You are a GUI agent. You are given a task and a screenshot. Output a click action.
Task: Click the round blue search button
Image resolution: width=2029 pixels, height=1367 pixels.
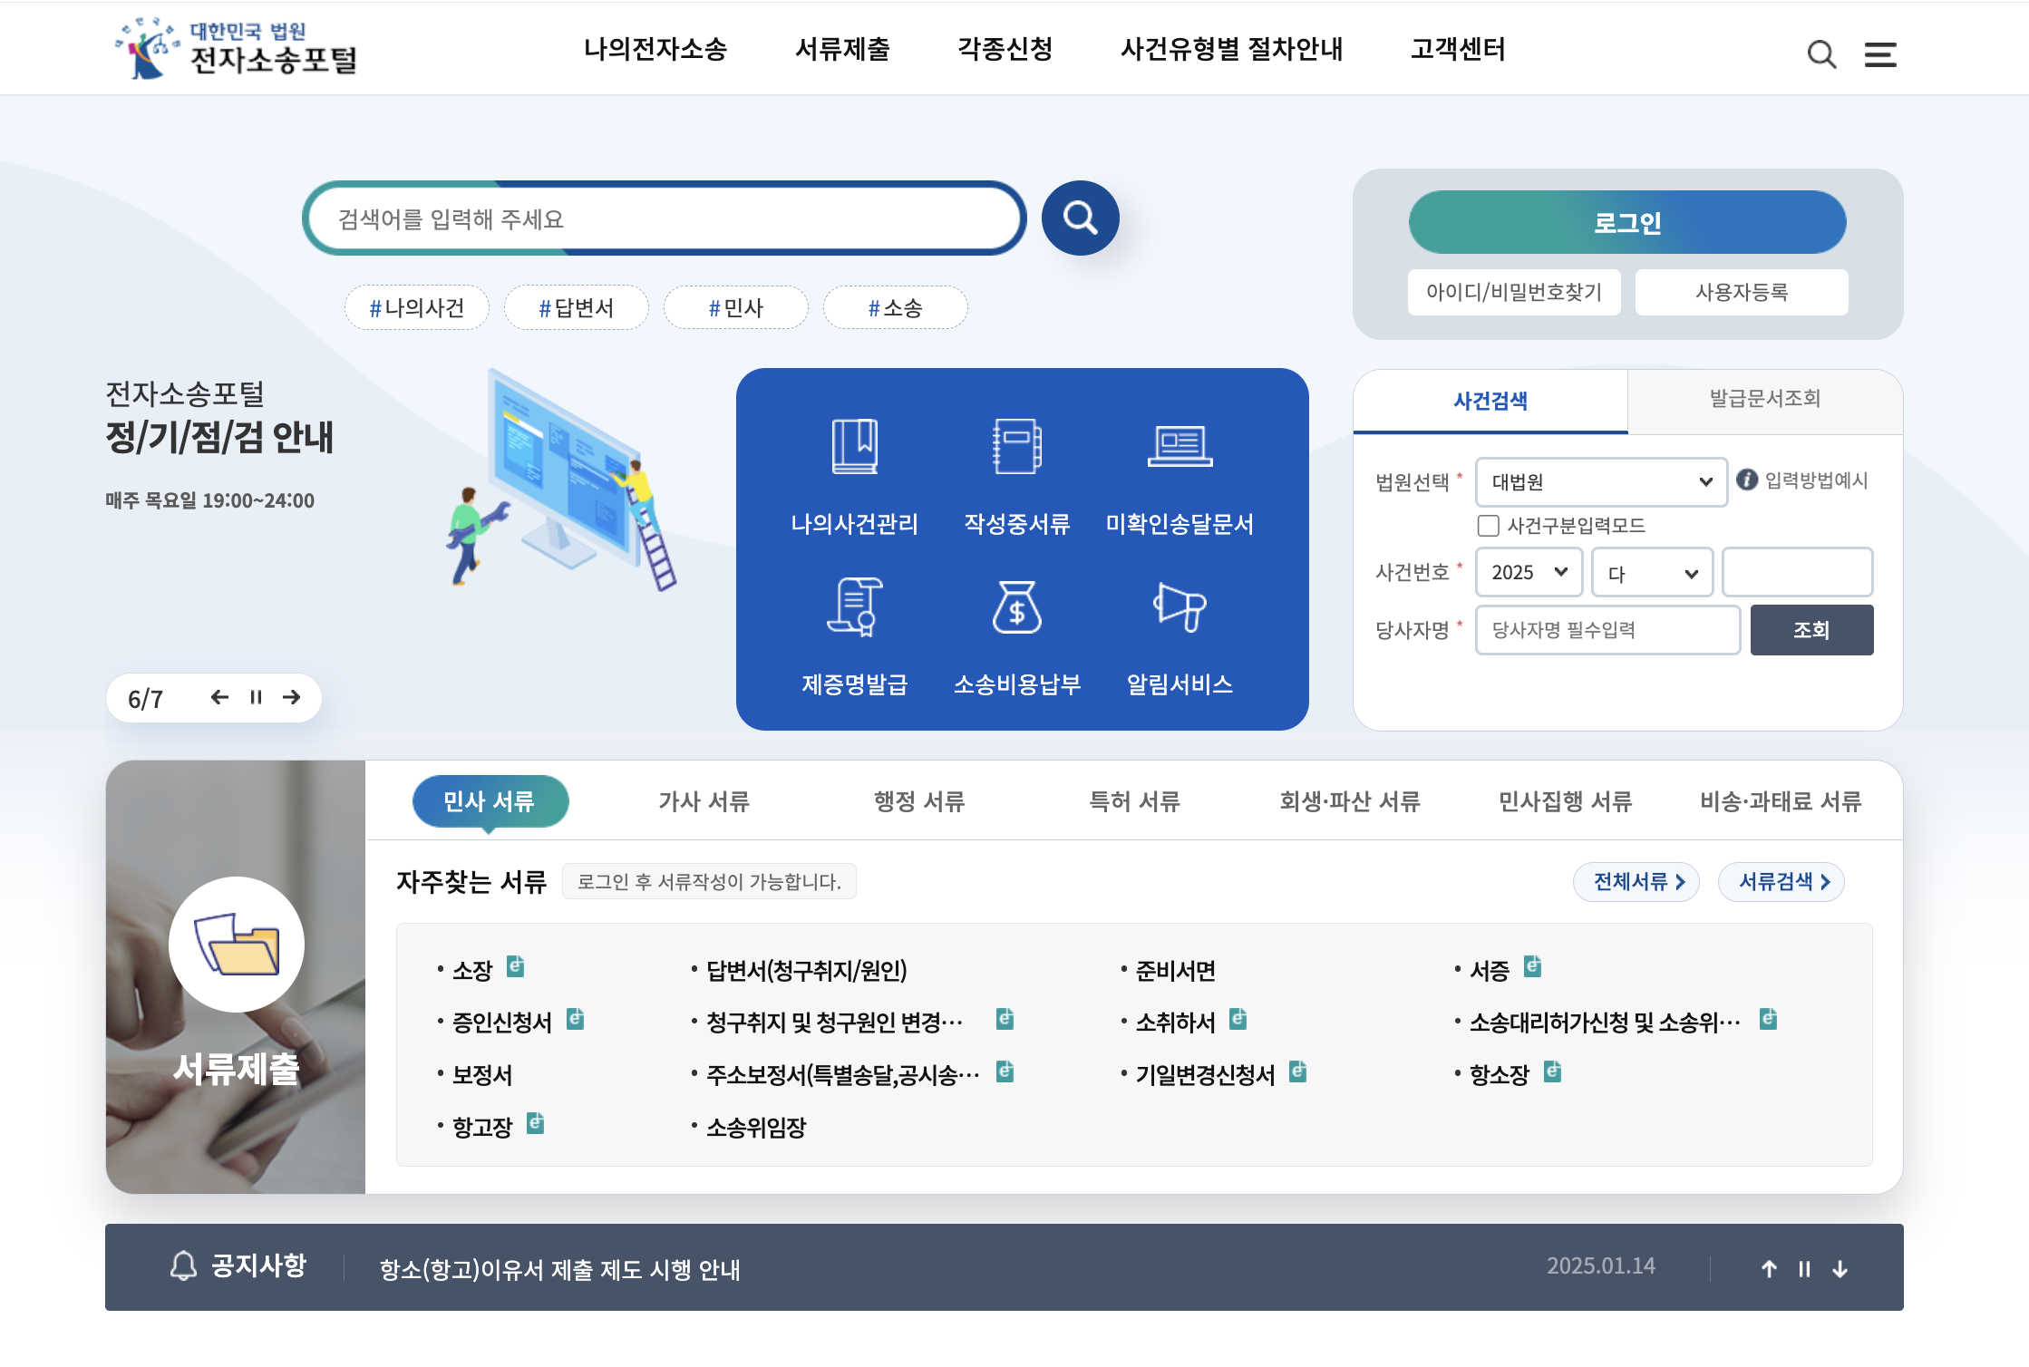click(x=1080, y=218)
